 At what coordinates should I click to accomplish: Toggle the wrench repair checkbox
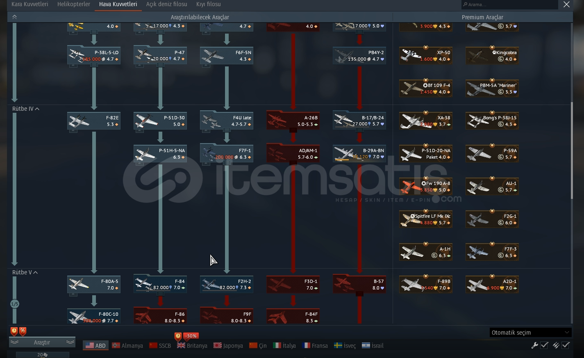point(544,345)
